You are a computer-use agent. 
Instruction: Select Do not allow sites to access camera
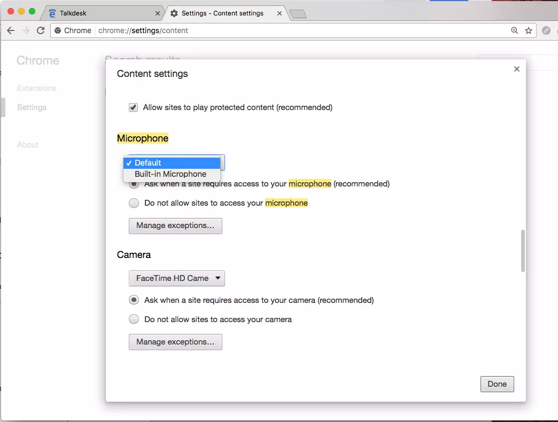click(134, 319)
